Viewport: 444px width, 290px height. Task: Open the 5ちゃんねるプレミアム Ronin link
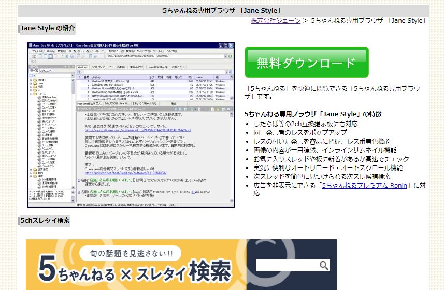[x=364, y=186]
